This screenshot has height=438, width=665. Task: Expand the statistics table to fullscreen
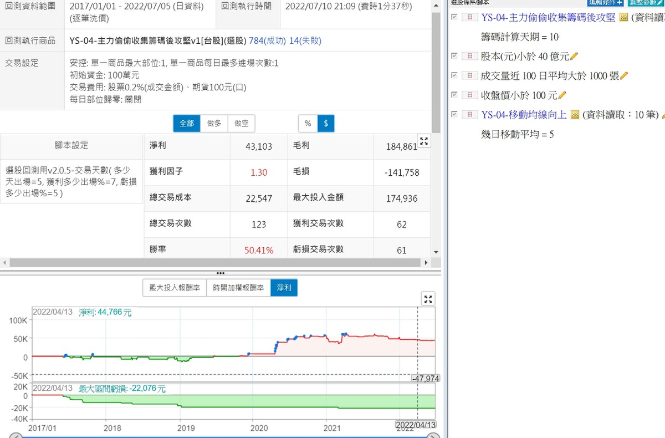point(424,141)
